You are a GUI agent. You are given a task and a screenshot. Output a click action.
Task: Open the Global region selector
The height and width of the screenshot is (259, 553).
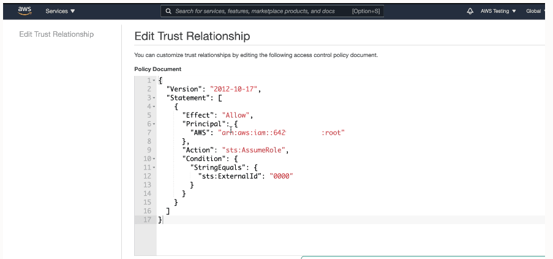pyautogui.click(x=535, y=11)
